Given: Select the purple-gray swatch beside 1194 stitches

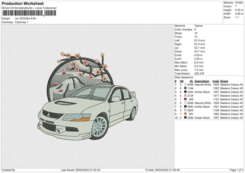Looking at the screenshot, I should (185, 88).
